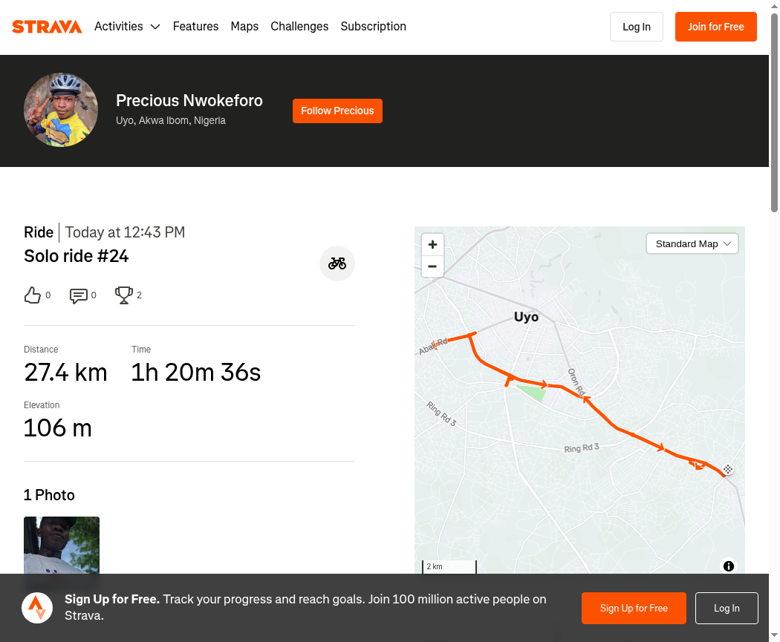The width and height of the screenshot is (780, 642).
Task: Click the Log In button in header
Action: (x=636, y=27)
